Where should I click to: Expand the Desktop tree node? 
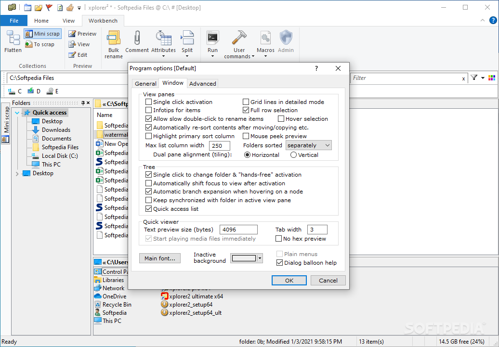click(x=17, y=174)
